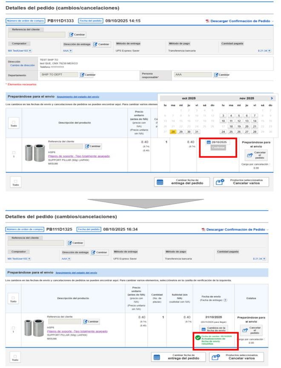Click the top SHIP TO DEPT department field

click(59, 75)
